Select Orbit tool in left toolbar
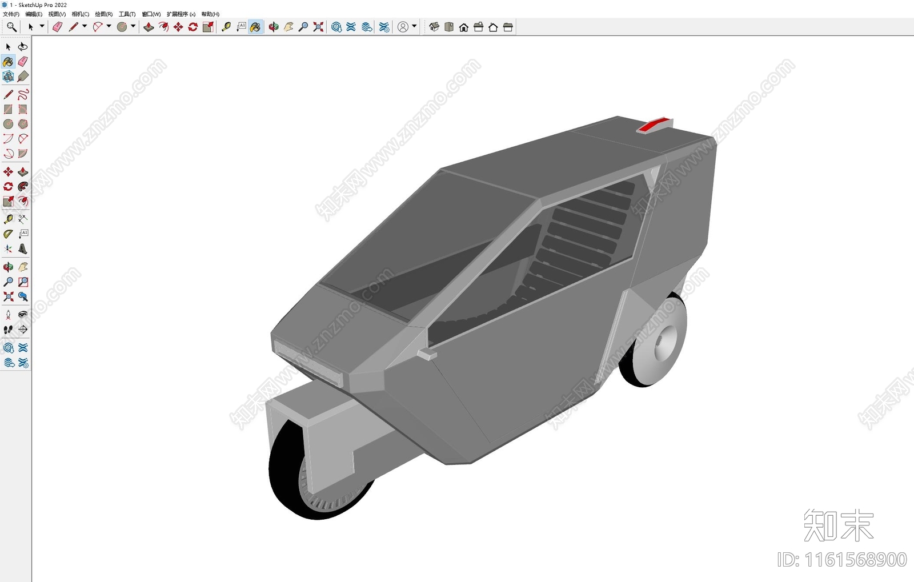The height and width of the screenshot is (582, 914). [8, 267]
